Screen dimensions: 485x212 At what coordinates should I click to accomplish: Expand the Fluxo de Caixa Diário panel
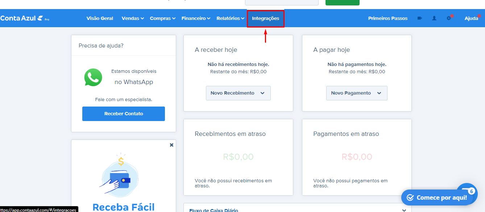click(403, 209)
